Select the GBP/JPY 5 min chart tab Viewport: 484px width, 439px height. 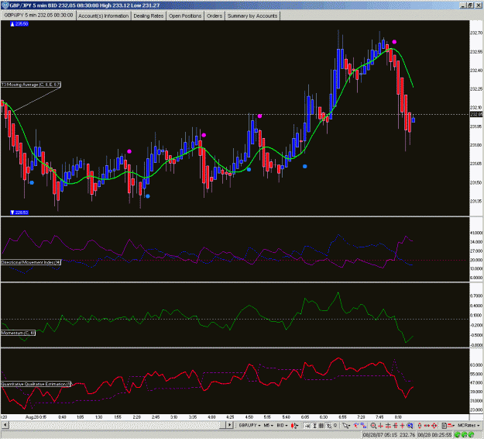pyautogui.click(x=39, y=16)
